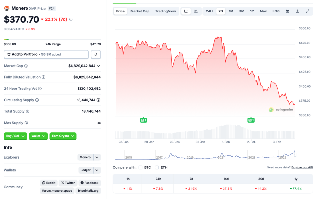
Task: Click the historical range slider handle
Action: [295, 155]
